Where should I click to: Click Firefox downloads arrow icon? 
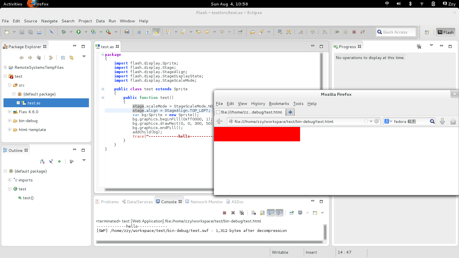pyautogui.click(x=442, y=122)
